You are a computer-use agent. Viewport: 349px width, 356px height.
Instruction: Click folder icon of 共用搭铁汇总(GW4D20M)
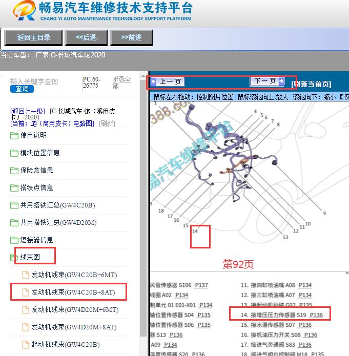[x=14, y=223]
